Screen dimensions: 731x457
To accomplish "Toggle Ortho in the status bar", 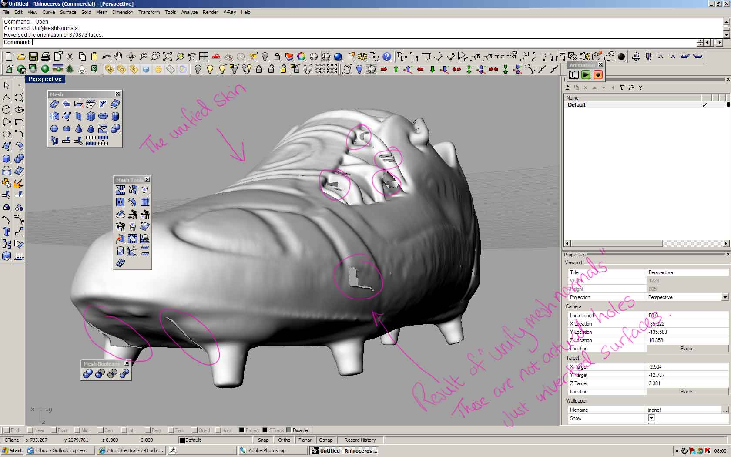I will (x=284, y=440).
